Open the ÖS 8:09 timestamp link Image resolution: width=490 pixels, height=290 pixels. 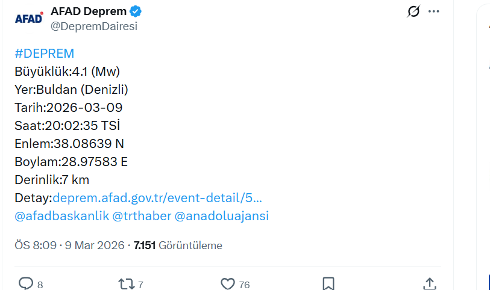36,245
